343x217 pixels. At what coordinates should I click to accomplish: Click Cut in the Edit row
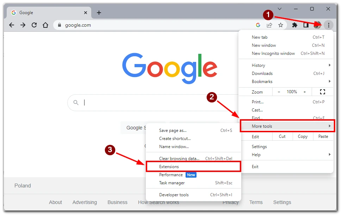[282, 136]
